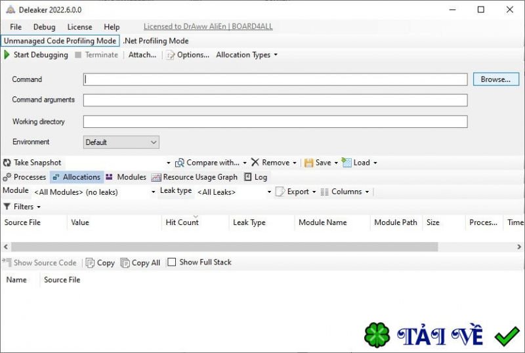Viewport: 525px width, 353px height.
Task: Click the Copy All icon
Action: pyautogui.click(x=125, y=263)
